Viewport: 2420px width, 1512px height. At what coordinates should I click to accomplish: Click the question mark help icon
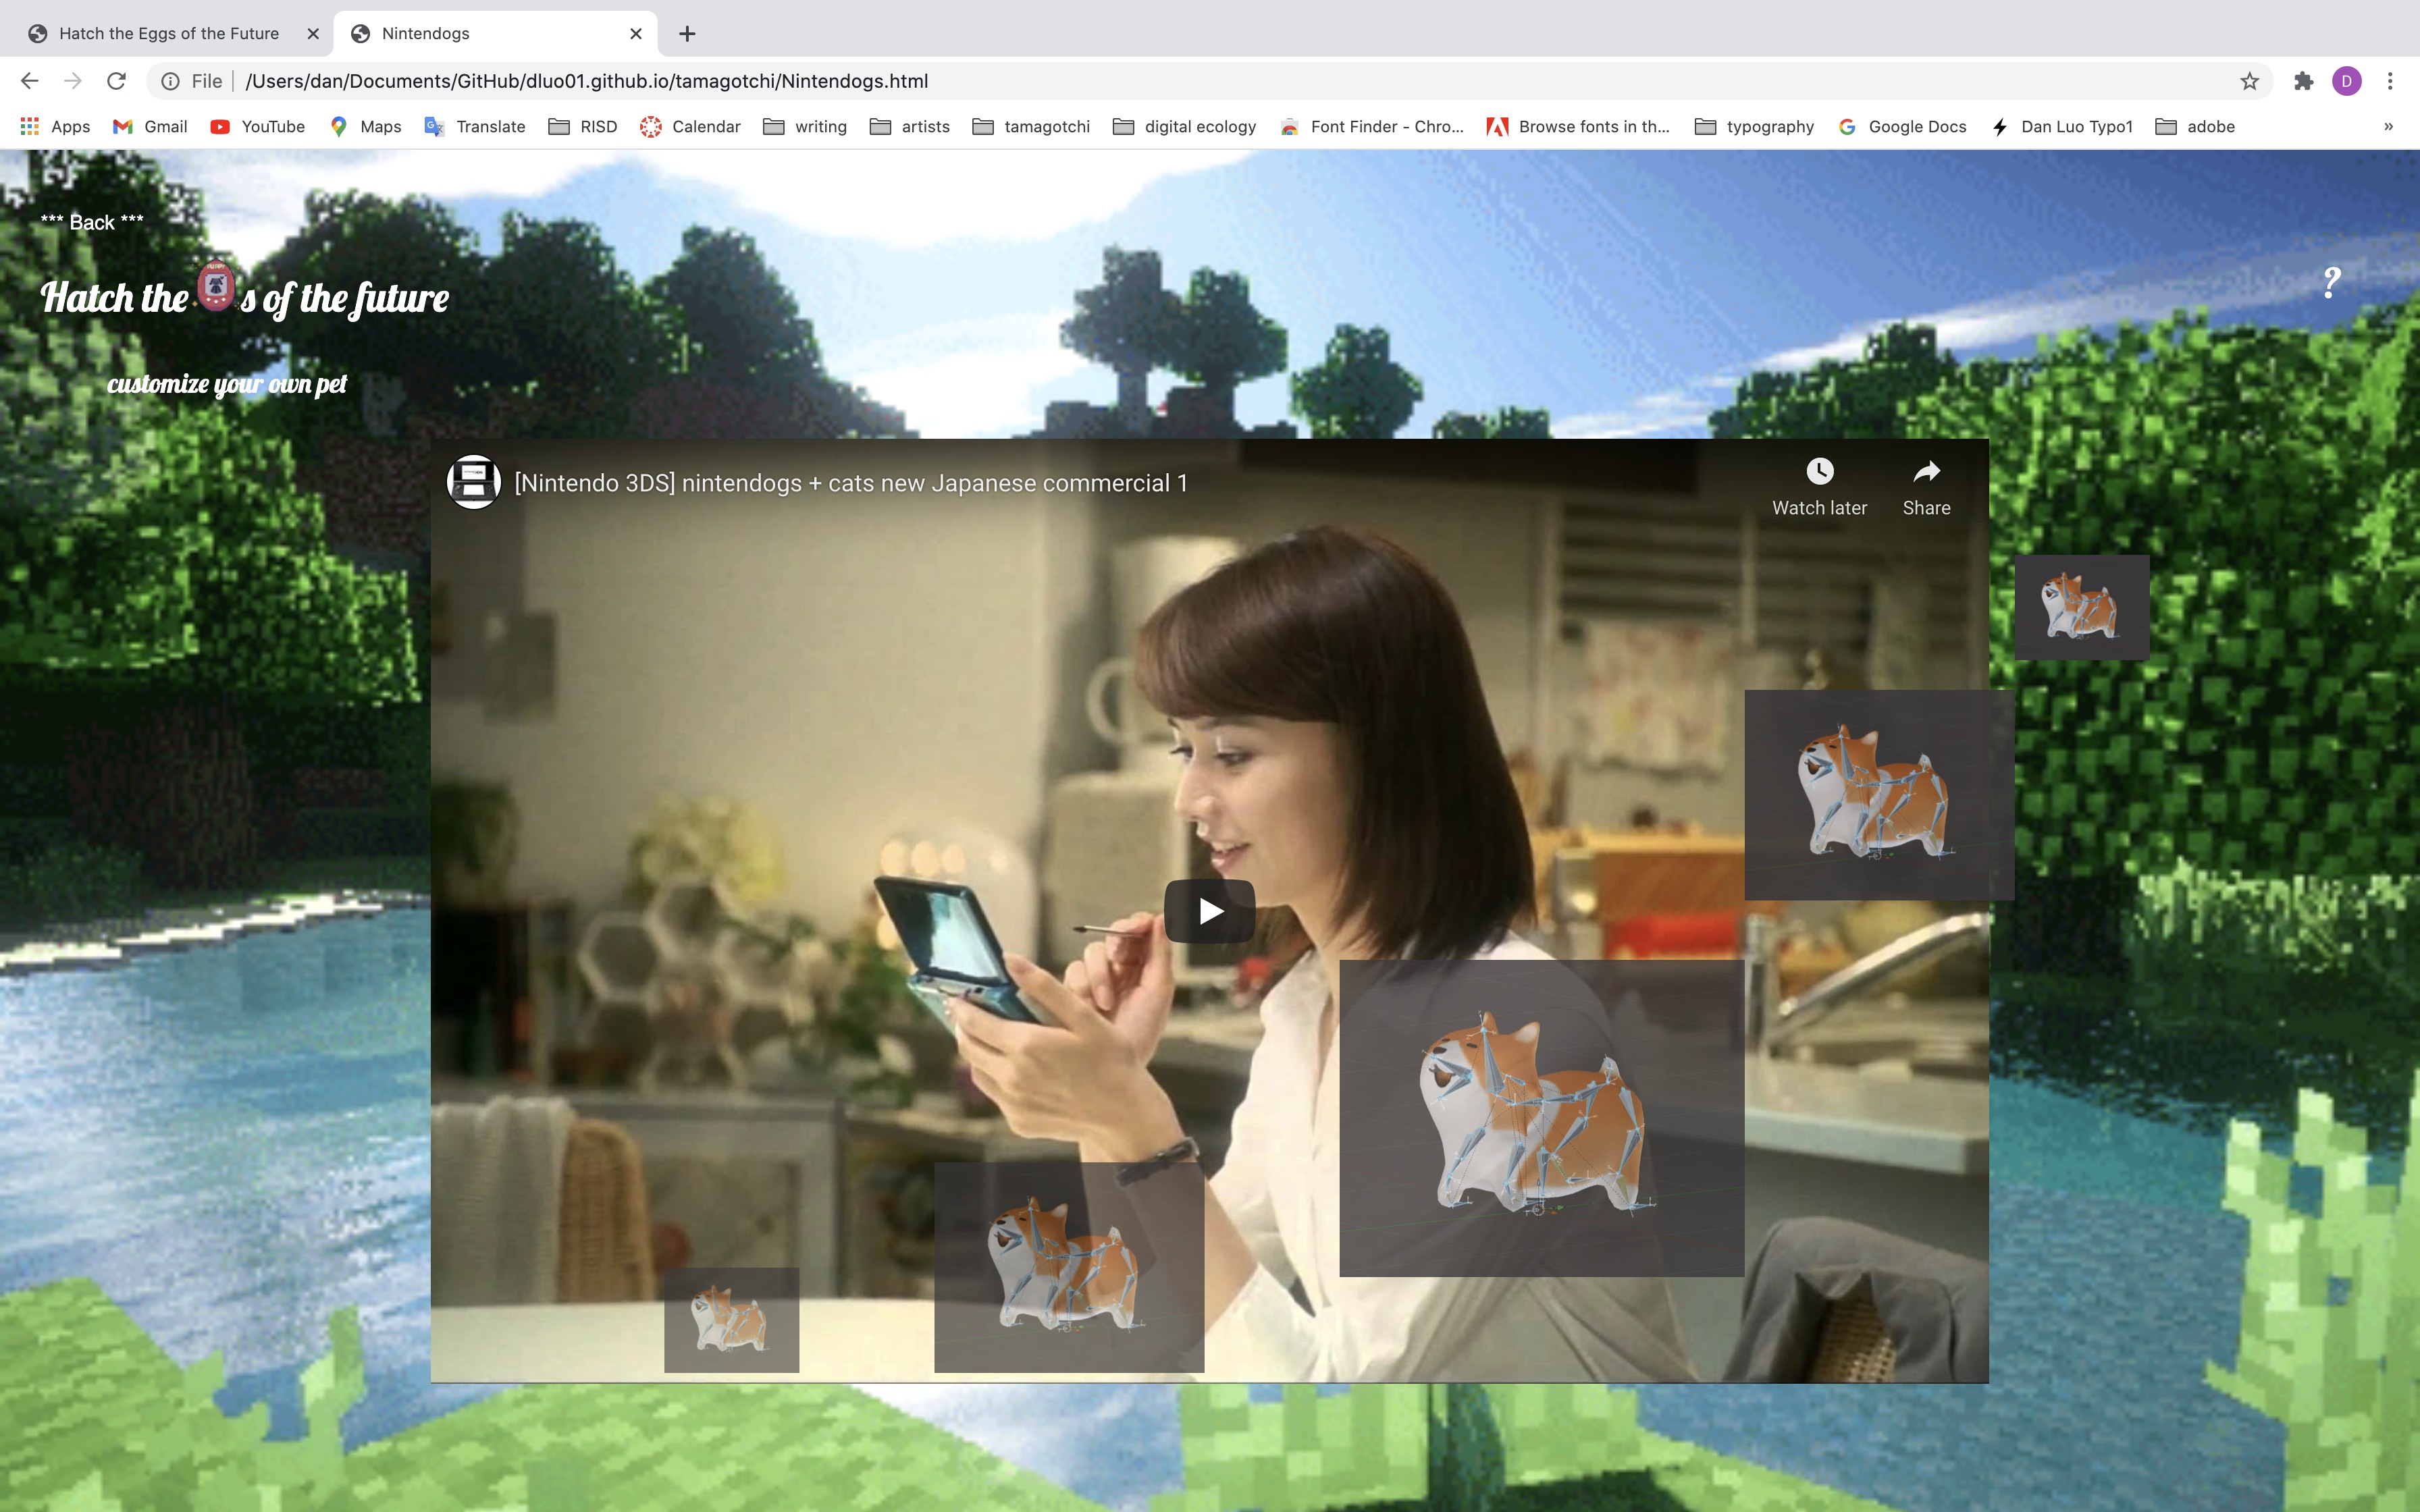[x=2331, y=283]
